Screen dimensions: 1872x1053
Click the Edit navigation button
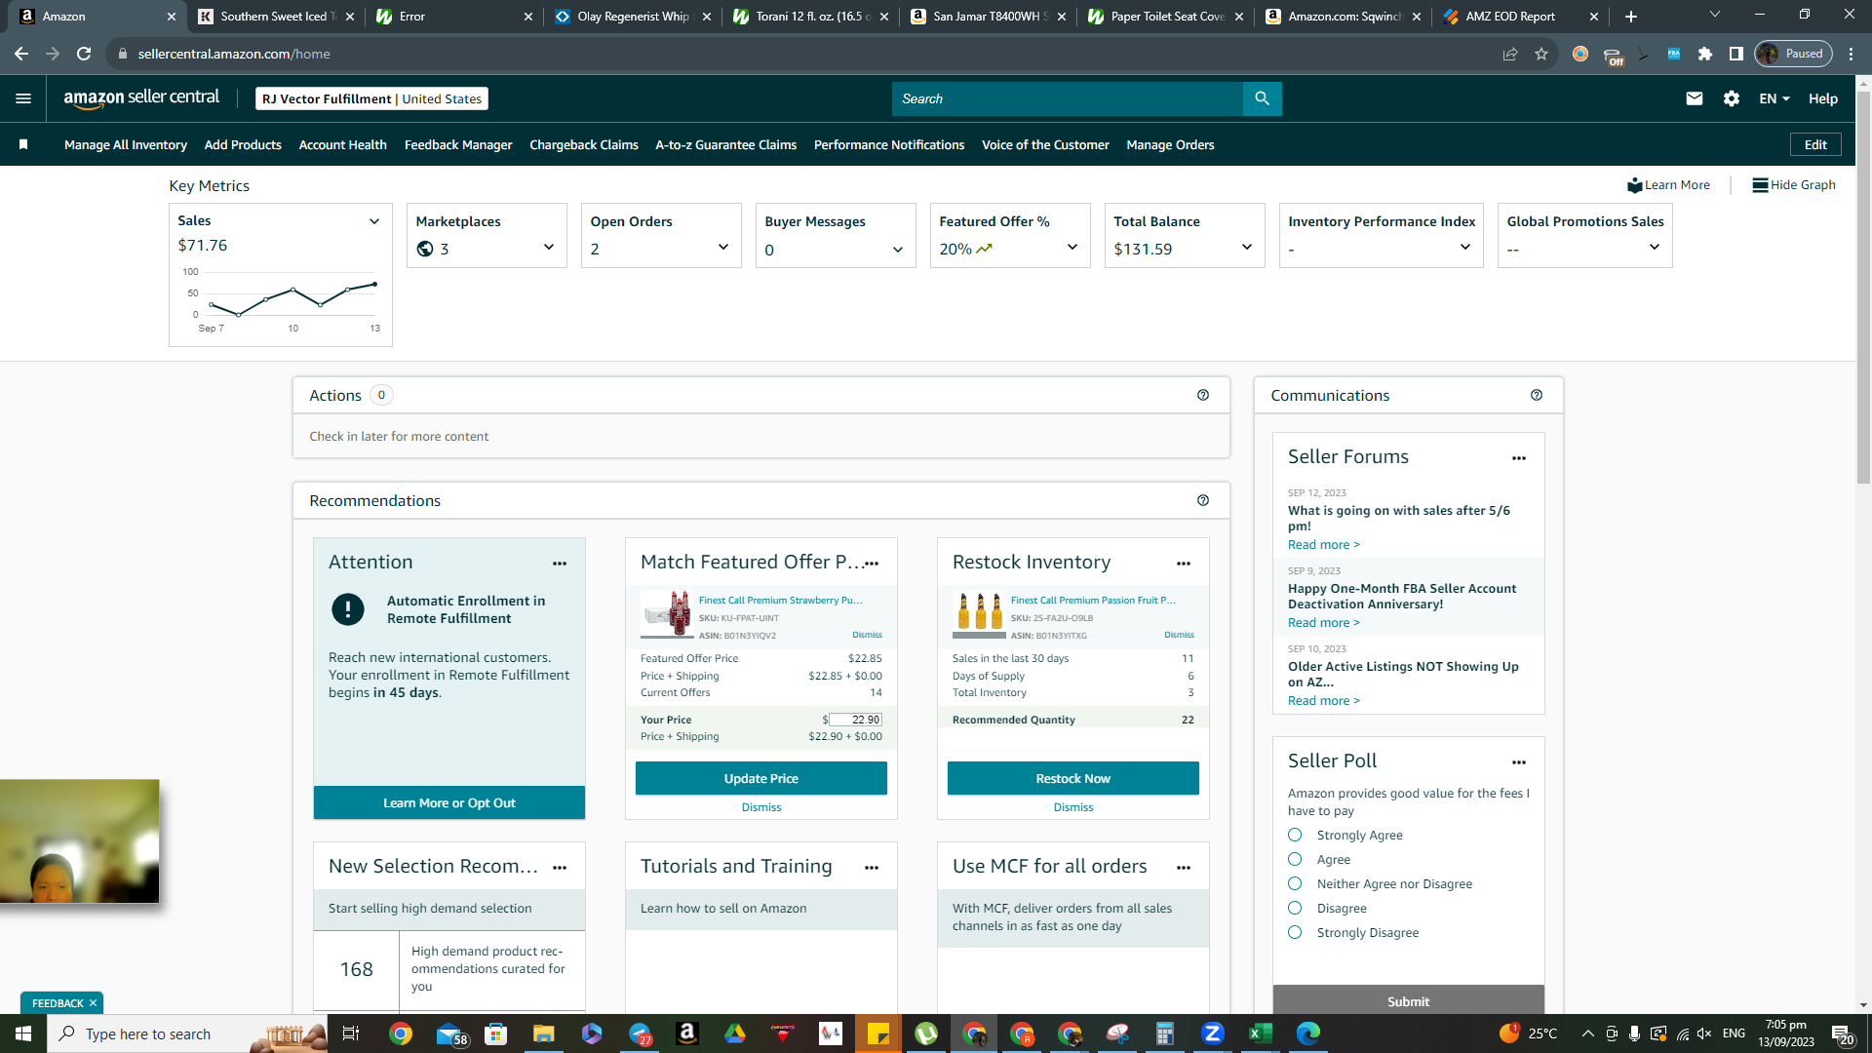(x=1815, y=144)
